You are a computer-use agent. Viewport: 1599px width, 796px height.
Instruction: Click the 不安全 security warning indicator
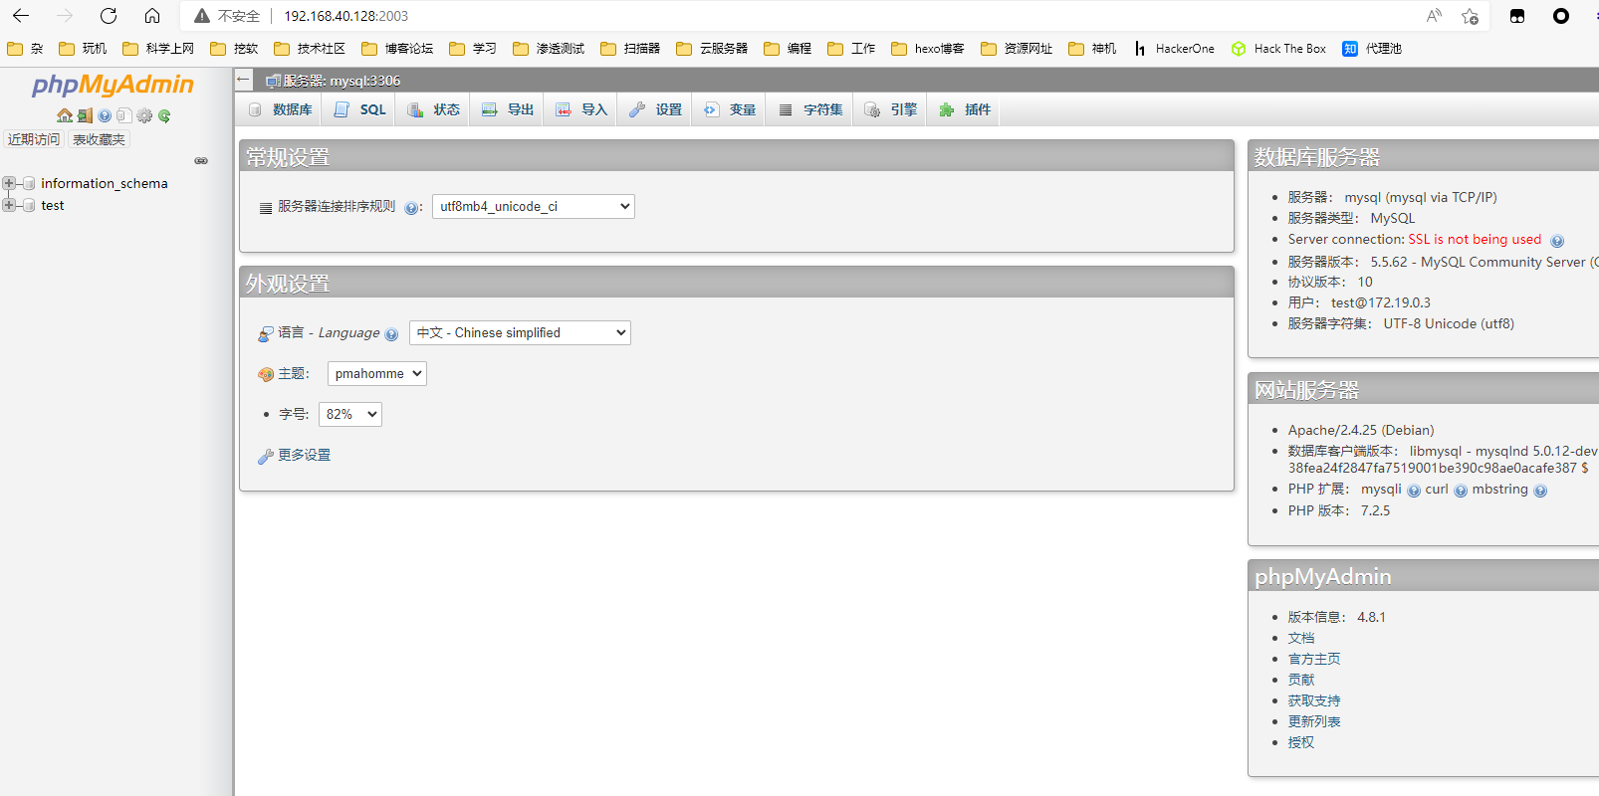pyautogui.click(x=227, y=16)
